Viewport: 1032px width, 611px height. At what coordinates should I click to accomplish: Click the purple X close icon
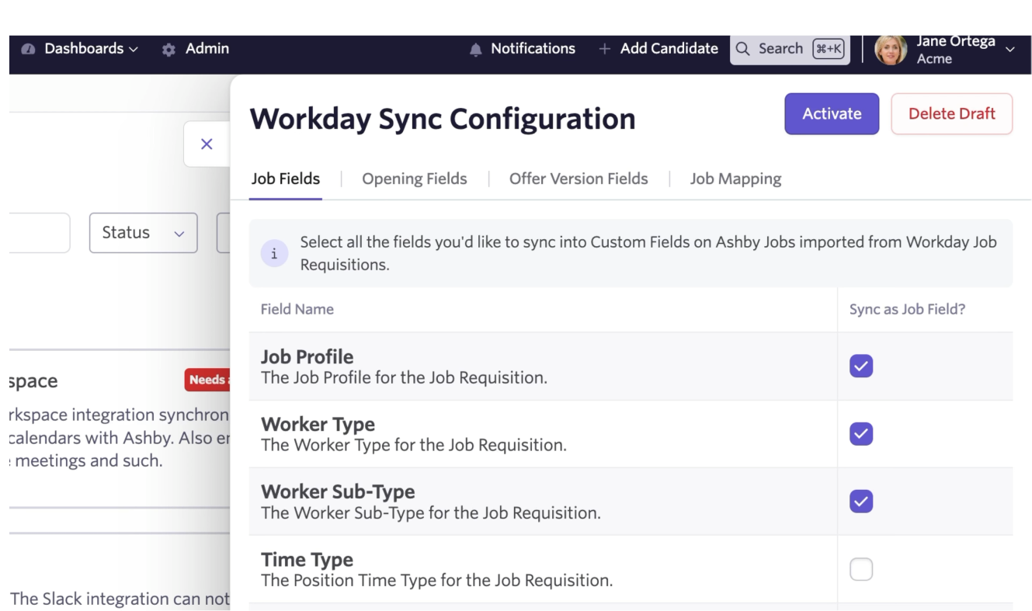click(x=207, y=144)
